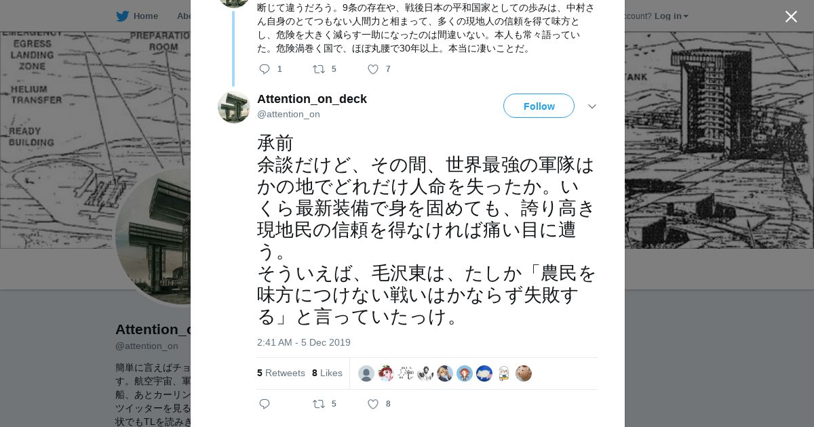View the 5 Retweets list
Screen dimensions: 814x427
pos(281,373)
